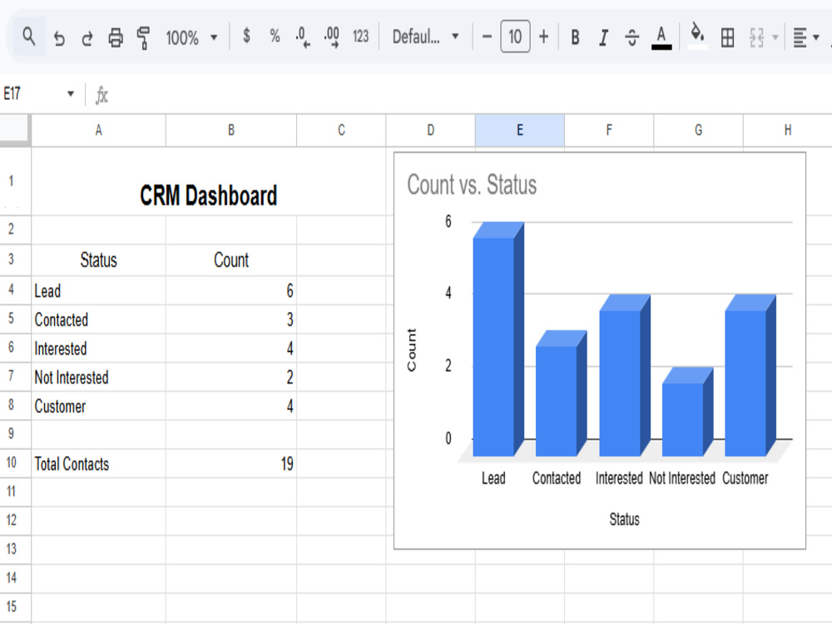Click the font size field showing 10

pos(515,37)
